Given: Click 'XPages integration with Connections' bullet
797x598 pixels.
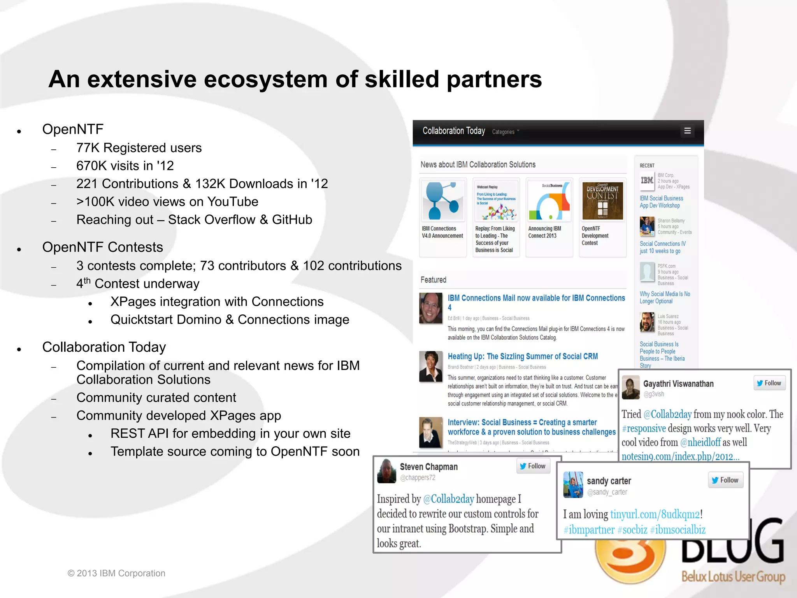Looking at the screenshot, I should coord(217,302).
